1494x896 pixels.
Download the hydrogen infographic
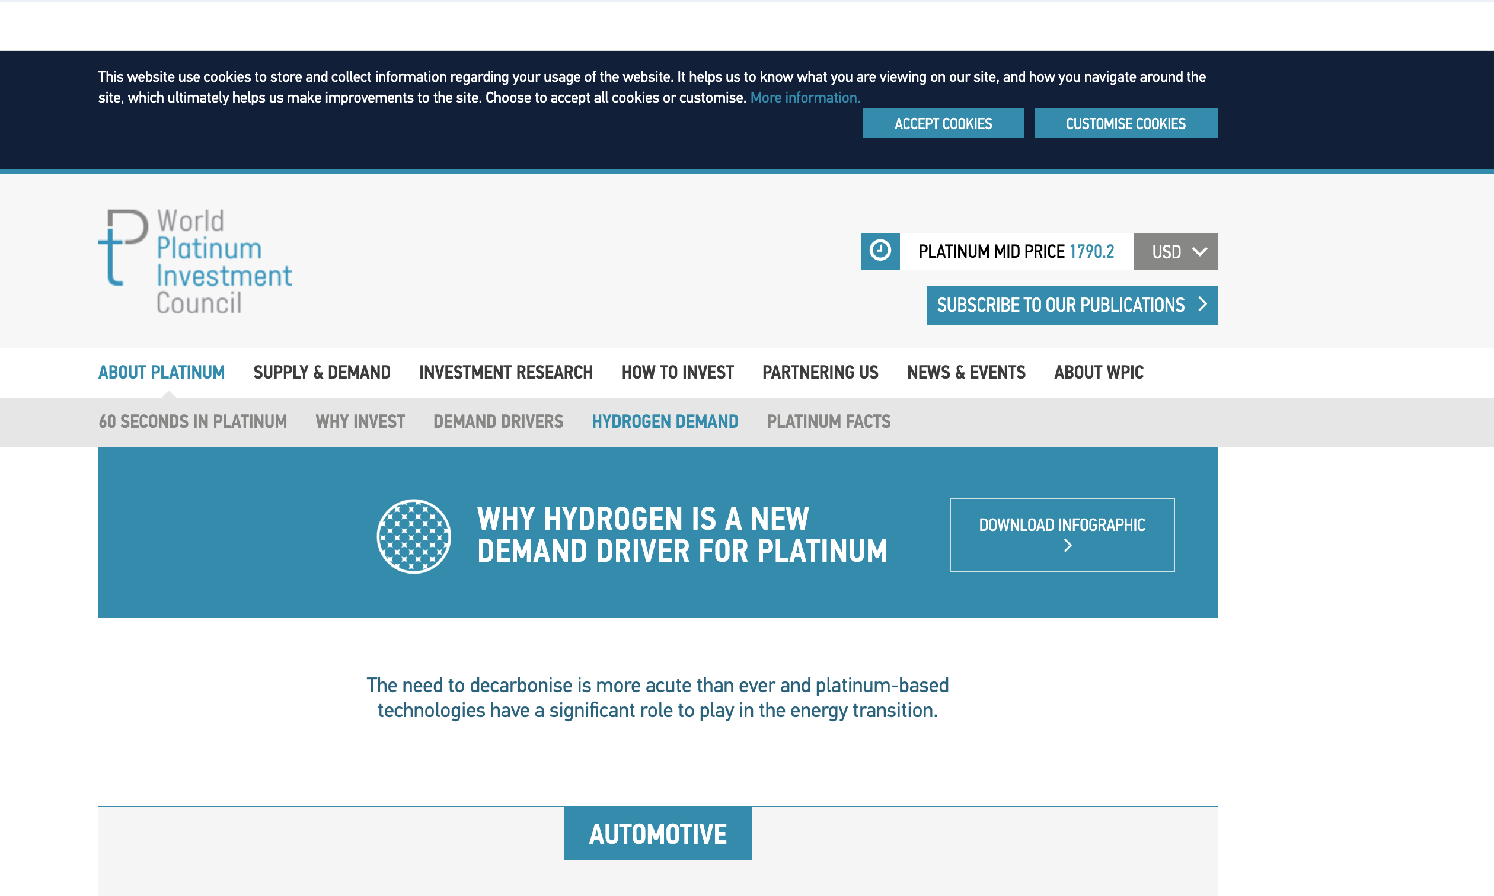coord(1062,535)
